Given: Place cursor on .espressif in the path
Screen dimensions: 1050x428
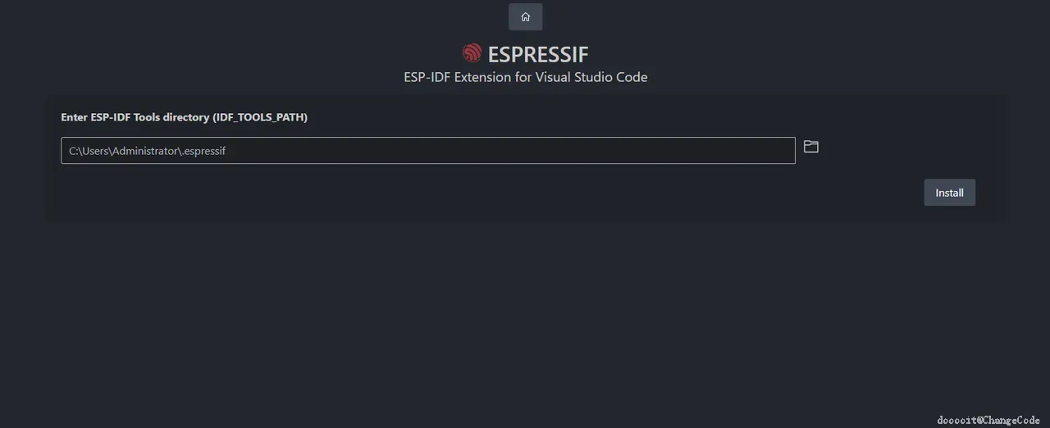Looking at the screenshot, I should click(203, 151).
